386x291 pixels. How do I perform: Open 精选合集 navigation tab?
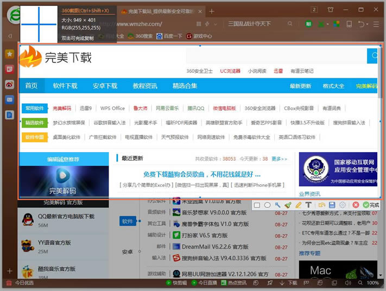[185, 86]
